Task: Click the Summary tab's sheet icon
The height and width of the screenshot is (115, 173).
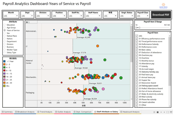Action: click(3, 112)
